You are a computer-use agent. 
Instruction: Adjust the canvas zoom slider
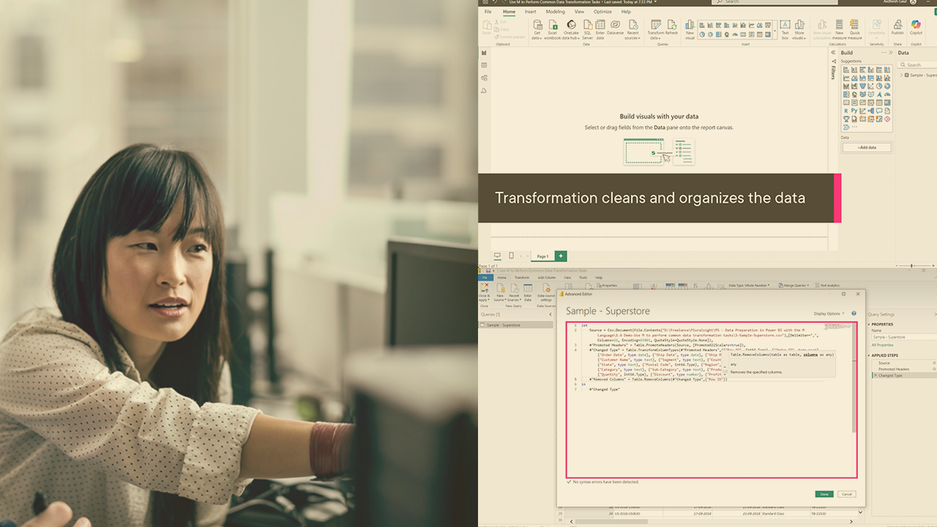911,266
